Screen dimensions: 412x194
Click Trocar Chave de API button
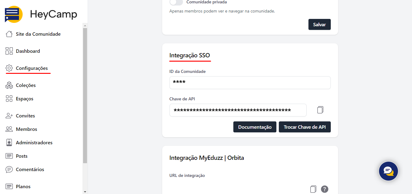click(x=304, y=127)
